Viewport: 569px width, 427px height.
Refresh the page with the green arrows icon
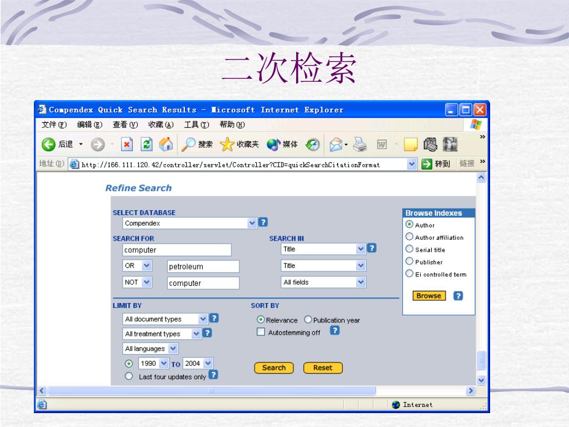(x=147, y=145)
